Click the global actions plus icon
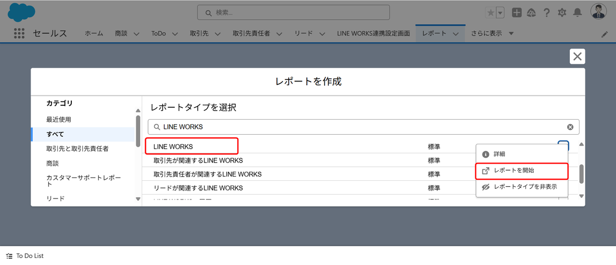 [x=517, y=12]
